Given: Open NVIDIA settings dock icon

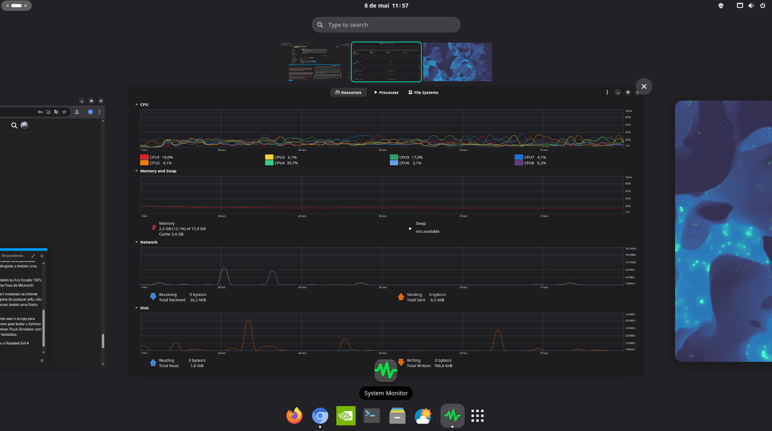Looking at the screenshot, I should click(x=346, y=416).
